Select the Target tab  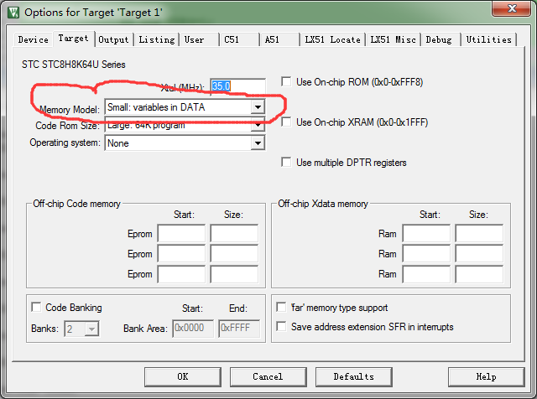tap(73, 39)
